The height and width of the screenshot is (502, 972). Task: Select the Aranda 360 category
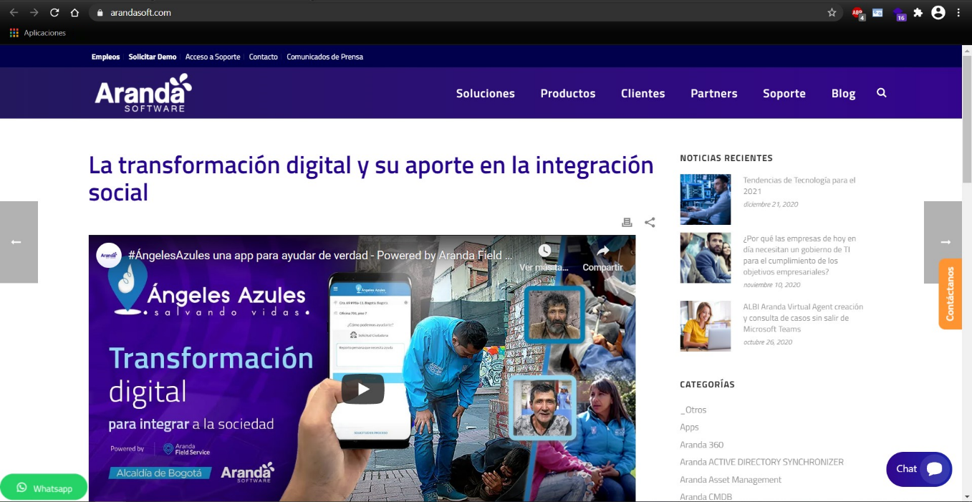click(702, 445)
